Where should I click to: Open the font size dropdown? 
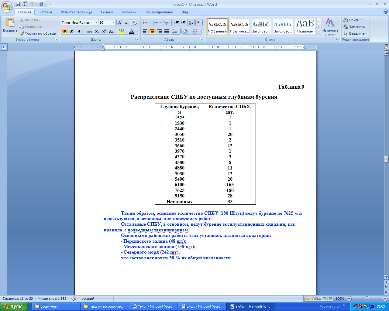113,22
